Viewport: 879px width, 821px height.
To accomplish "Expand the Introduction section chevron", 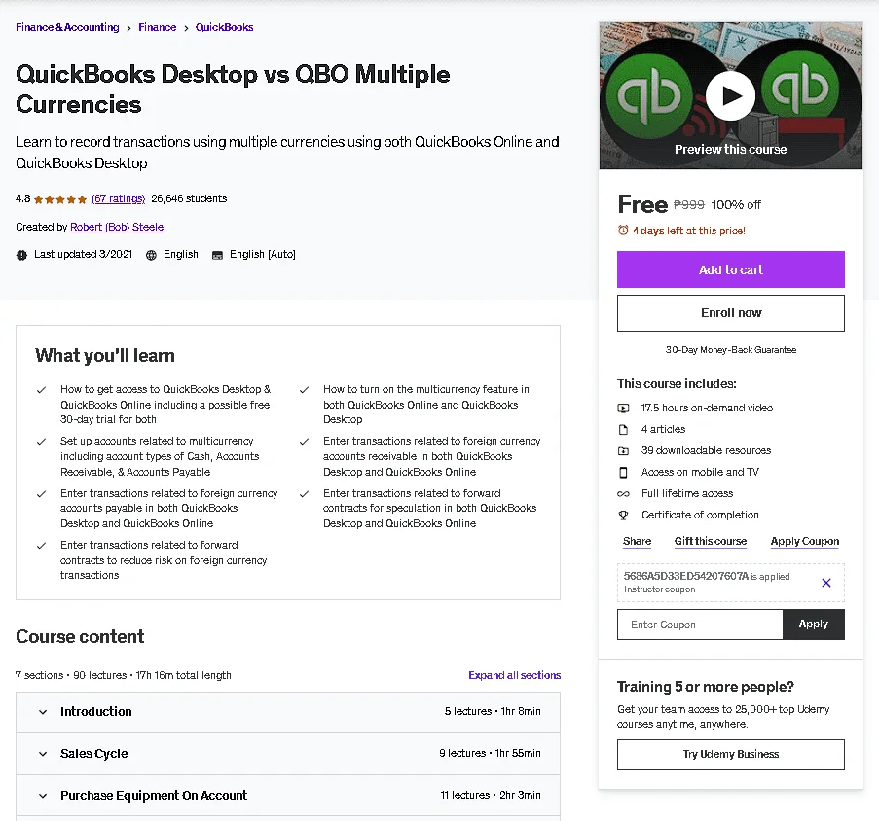I will click(x=43, y=712).
